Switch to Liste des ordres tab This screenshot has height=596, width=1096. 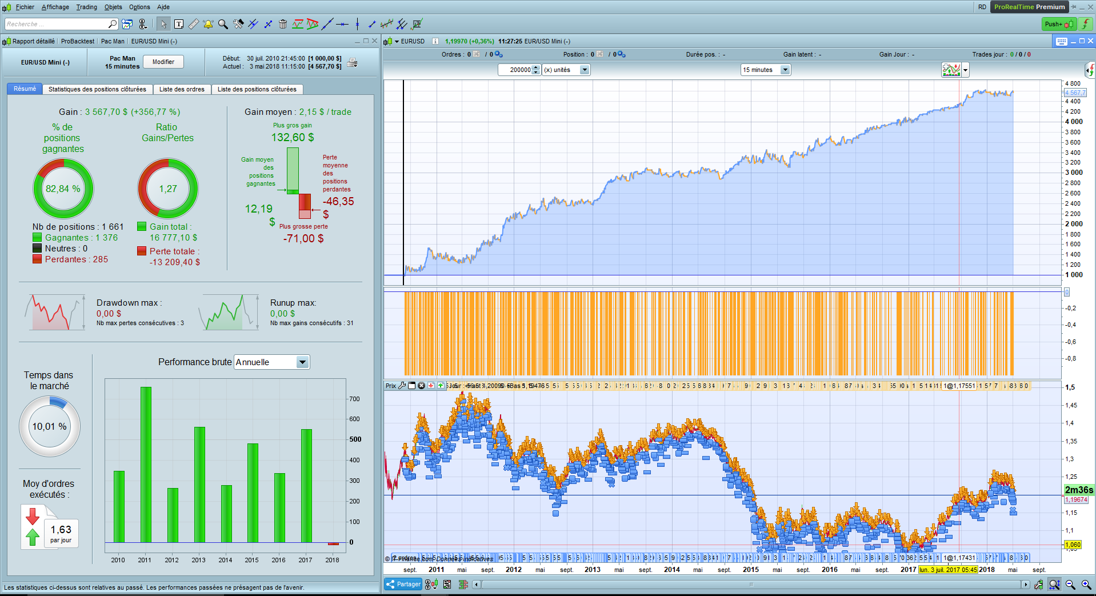(182, 89)
